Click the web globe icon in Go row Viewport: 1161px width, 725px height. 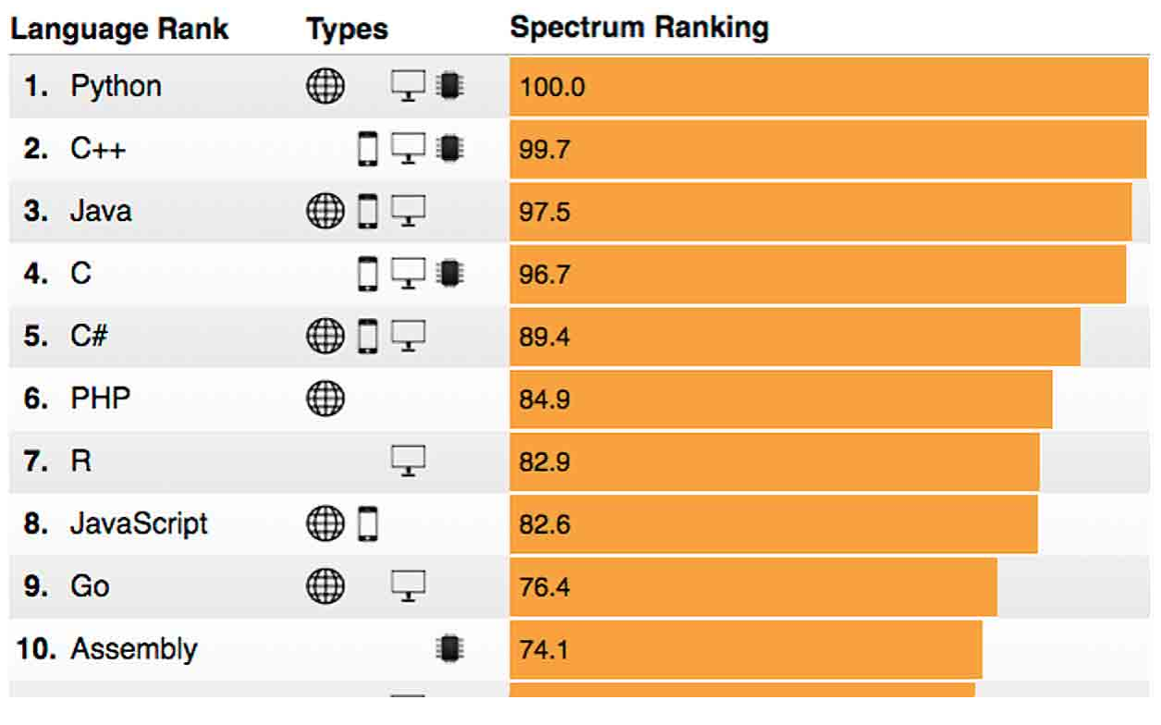click(x=324, y=585)
